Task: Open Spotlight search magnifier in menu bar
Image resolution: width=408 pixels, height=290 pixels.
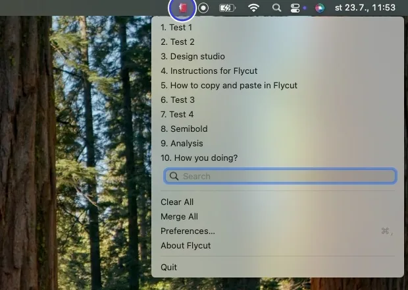Action: [276, 8]
